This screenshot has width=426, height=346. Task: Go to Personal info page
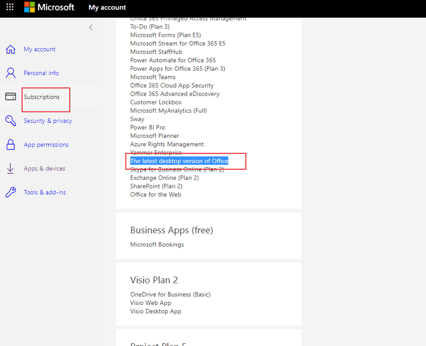pyautogui.click(x=41, y=73)
